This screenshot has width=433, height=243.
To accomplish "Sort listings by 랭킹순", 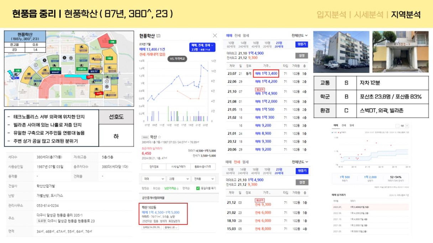I will (x=146, y=188).
